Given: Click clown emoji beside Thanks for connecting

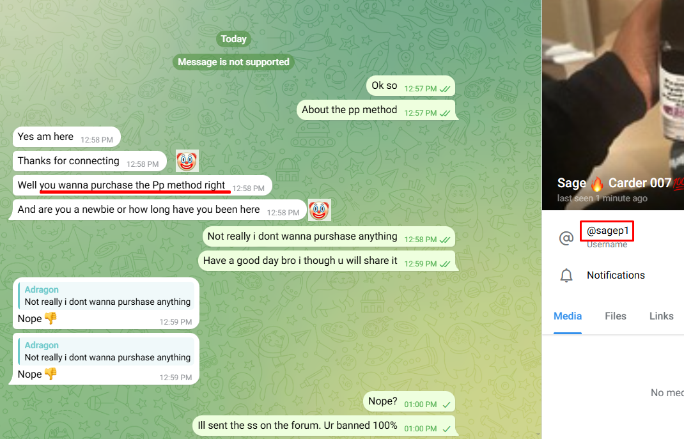Looking at the screenshot, I should click(x=187, y=161).
